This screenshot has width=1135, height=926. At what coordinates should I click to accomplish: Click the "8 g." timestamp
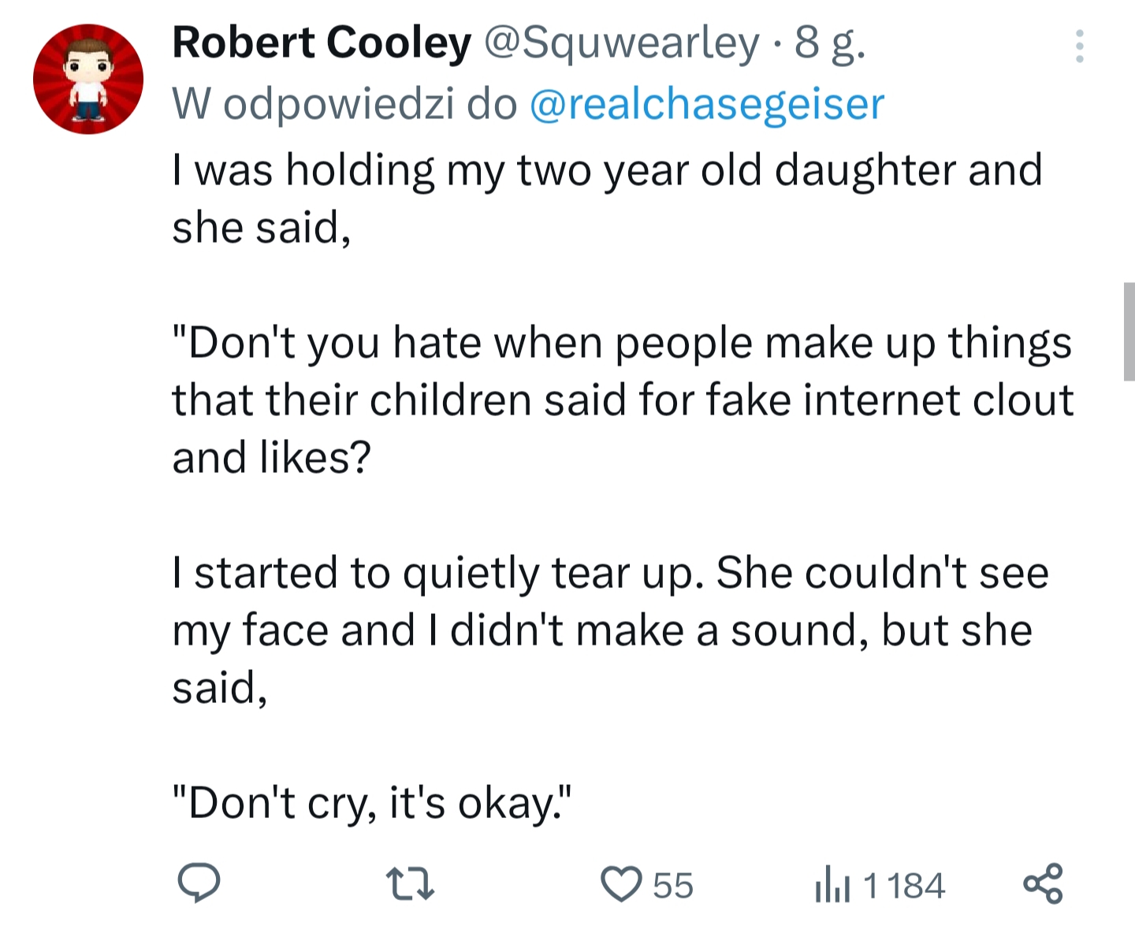(x=830, y=43)
